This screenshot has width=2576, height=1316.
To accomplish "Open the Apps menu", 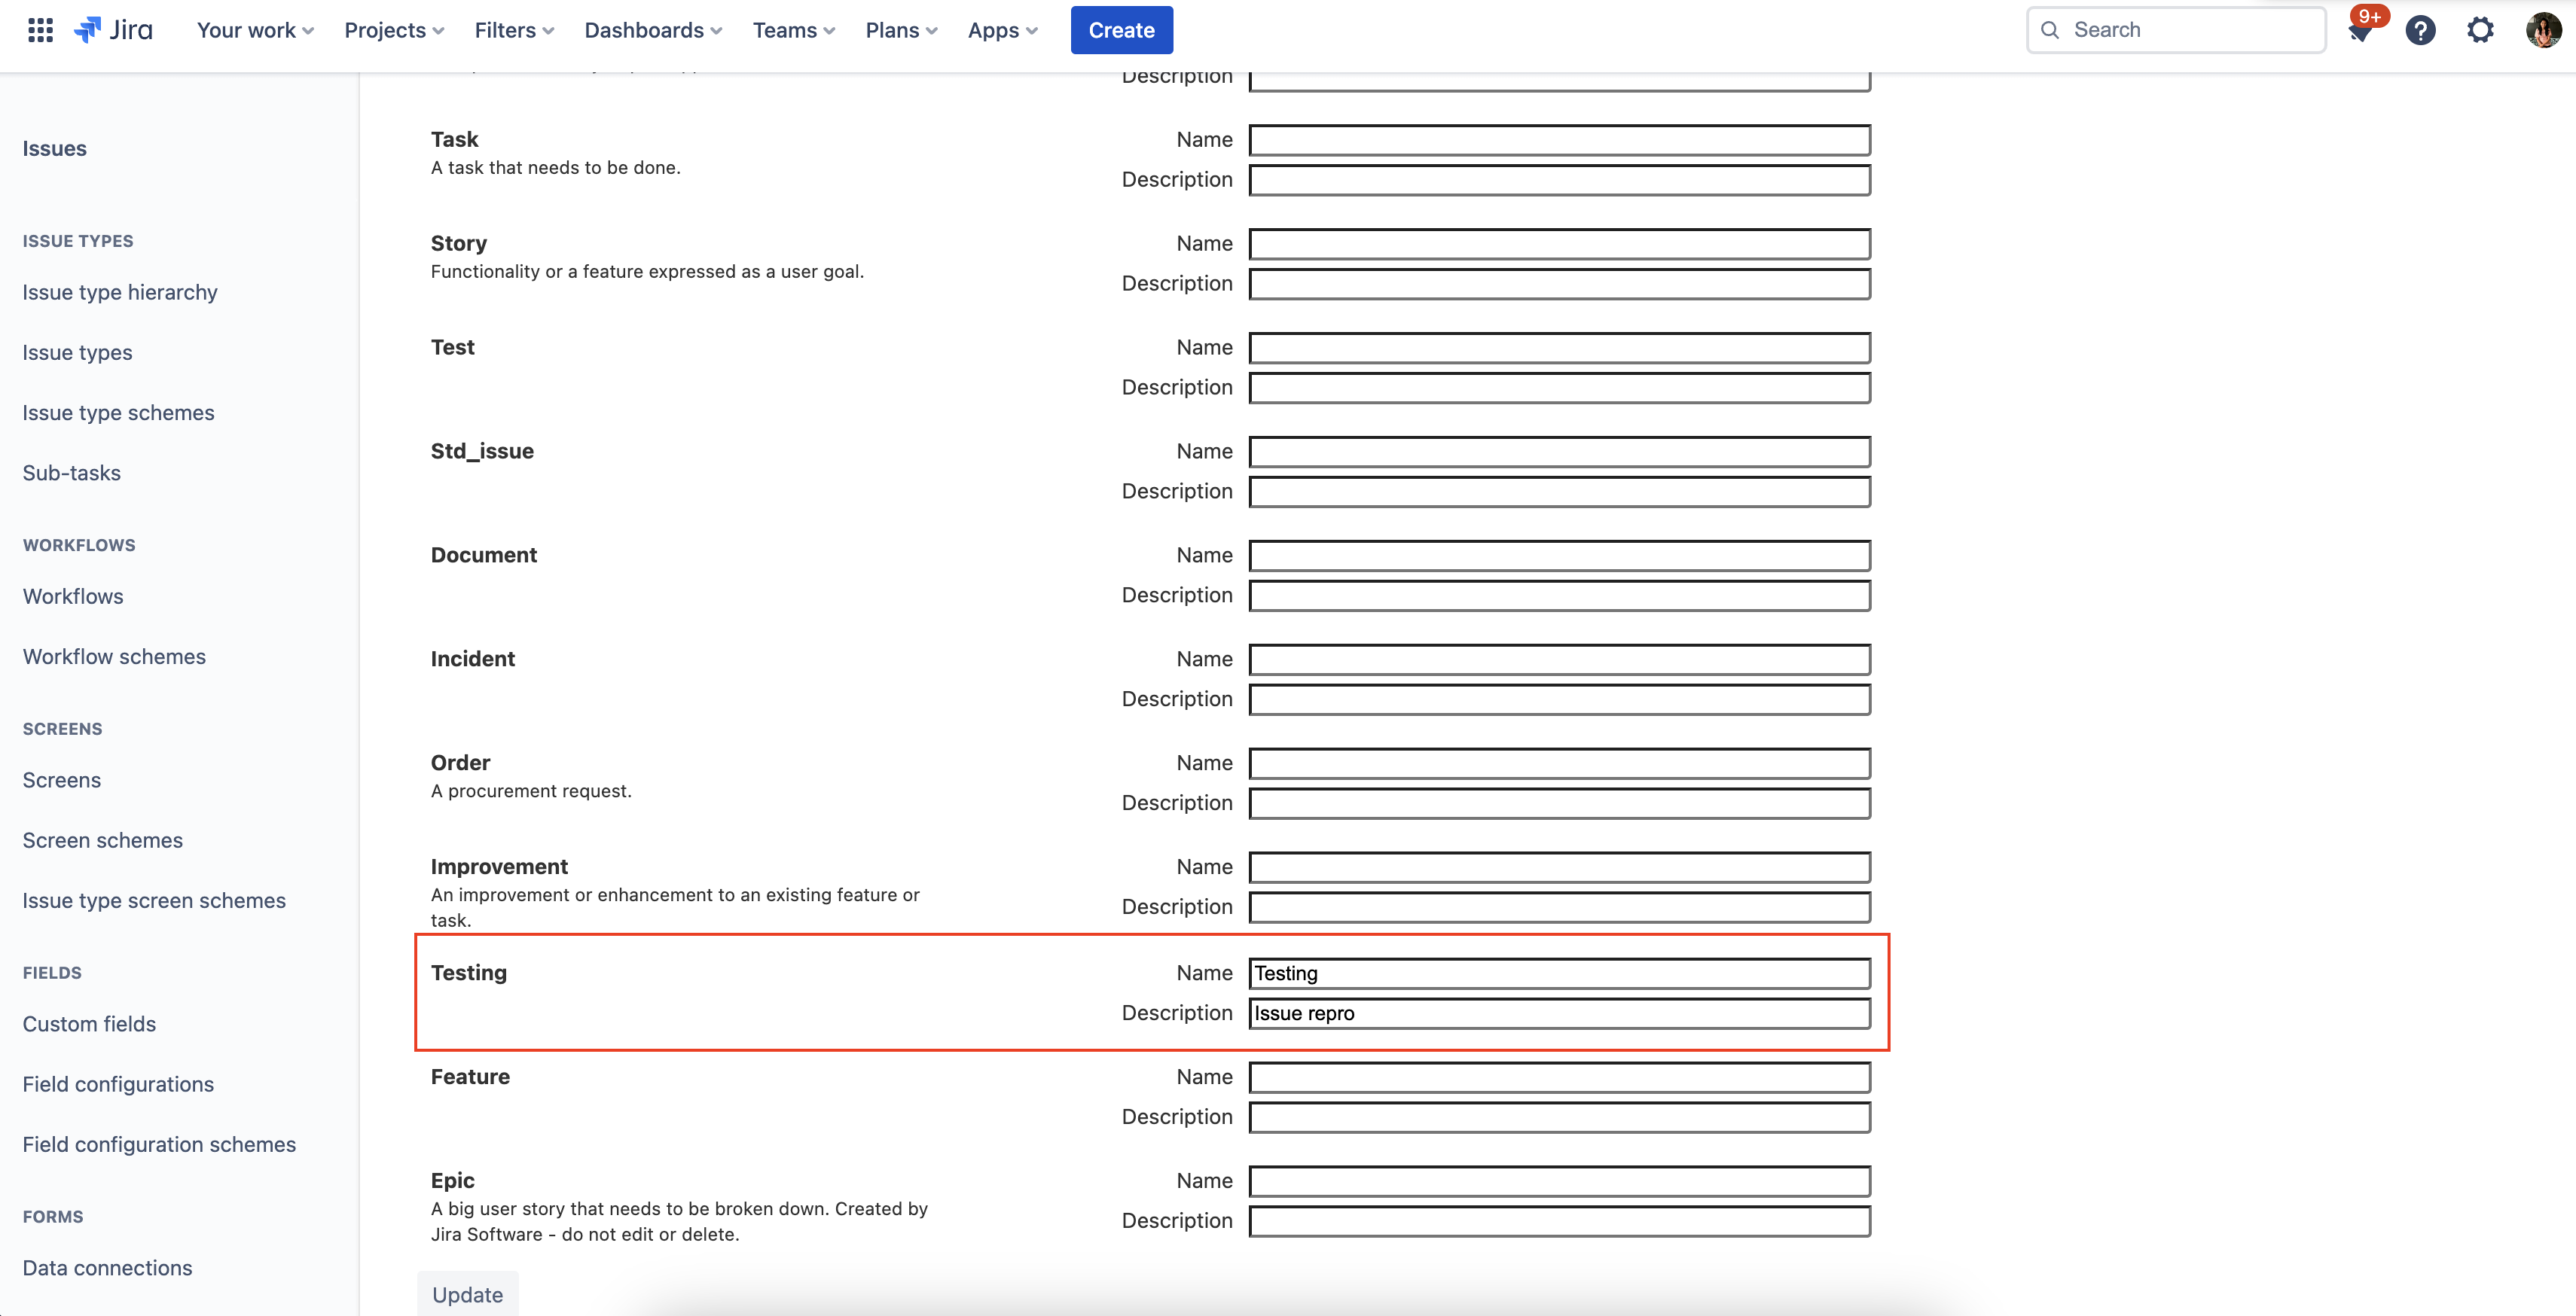I will [1002, 30].
